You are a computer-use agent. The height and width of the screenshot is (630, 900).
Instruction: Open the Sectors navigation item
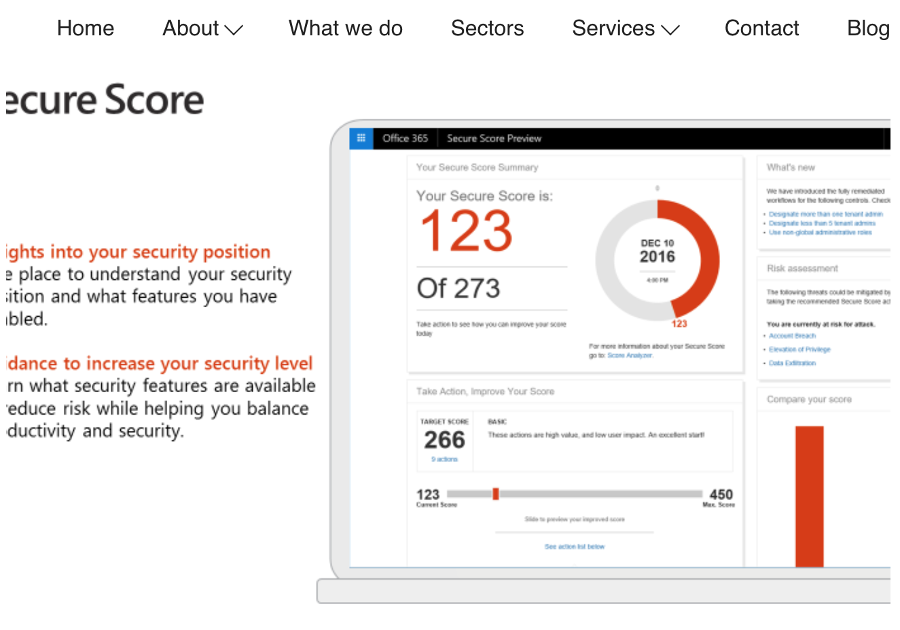pos(487,29)
